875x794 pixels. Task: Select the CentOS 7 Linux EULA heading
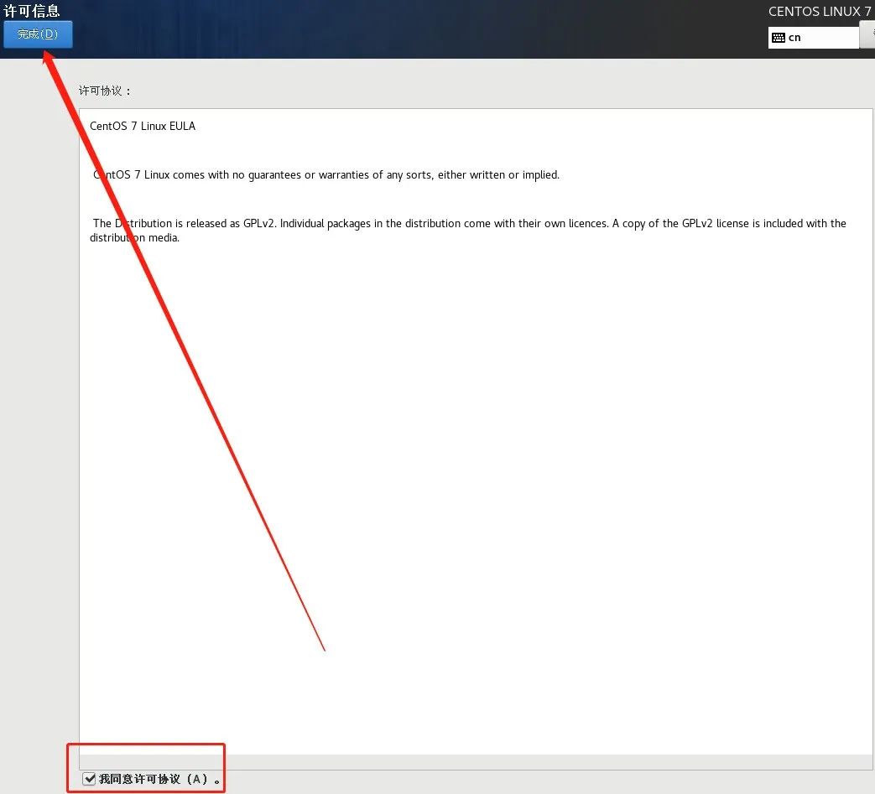pos(143,126)
